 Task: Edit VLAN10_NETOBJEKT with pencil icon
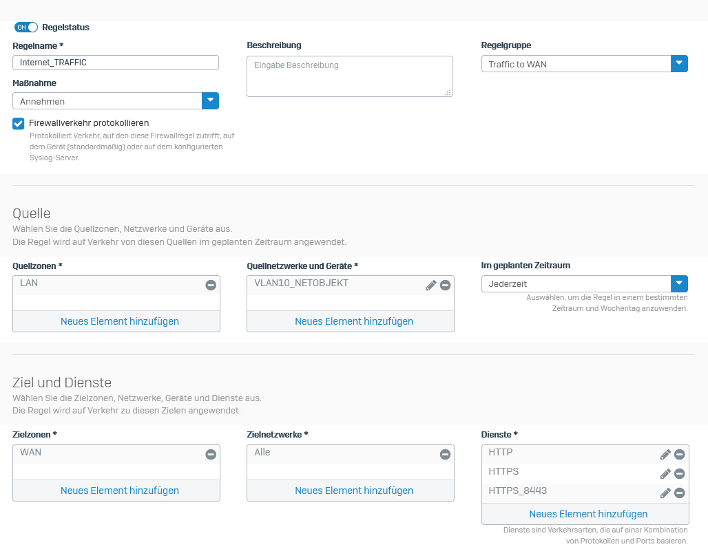pos(431,285)
